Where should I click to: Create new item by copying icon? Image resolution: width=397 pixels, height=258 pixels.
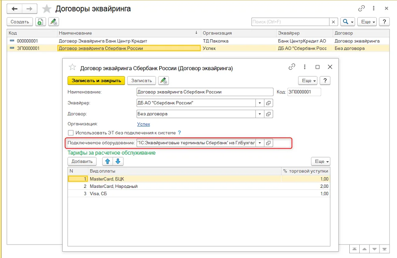tap(40, 22)
